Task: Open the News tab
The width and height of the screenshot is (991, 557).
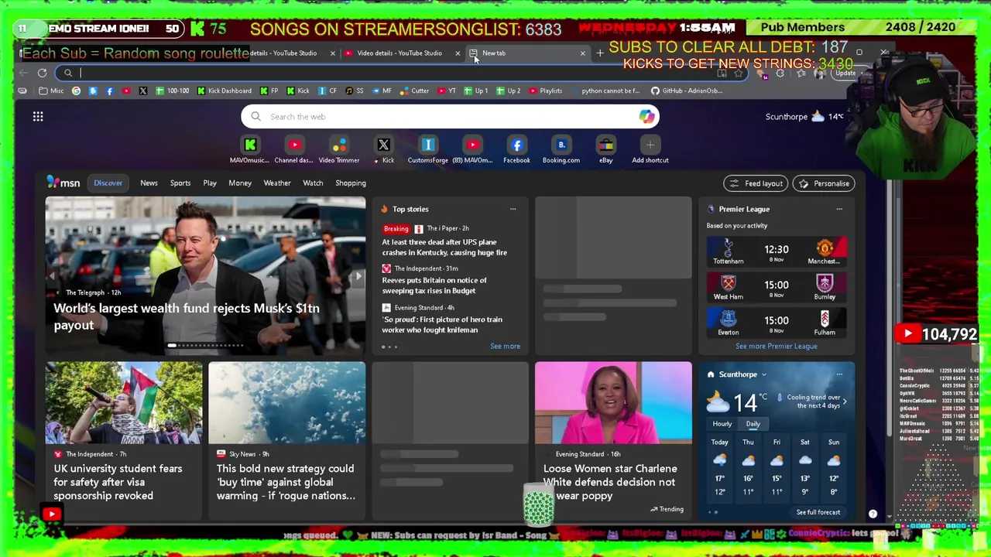Action: tap(149, 183)
